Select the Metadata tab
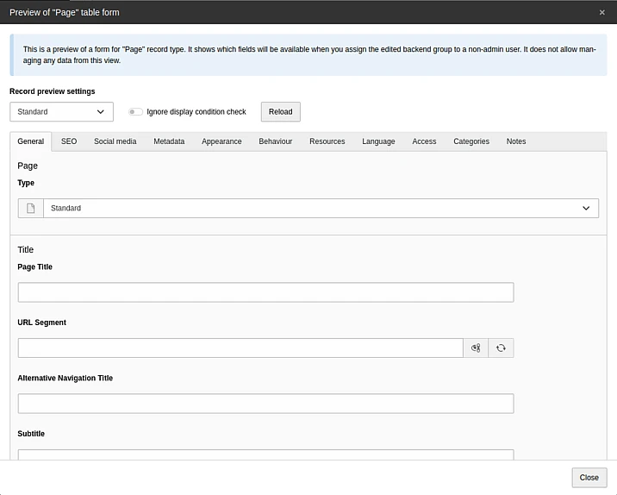The height and width of the screenshot is (495, 617). click(x=169, y=141)
